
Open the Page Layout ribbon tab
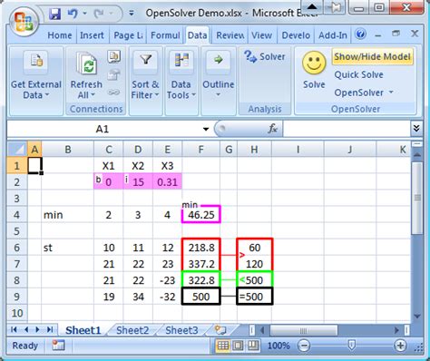128,35
